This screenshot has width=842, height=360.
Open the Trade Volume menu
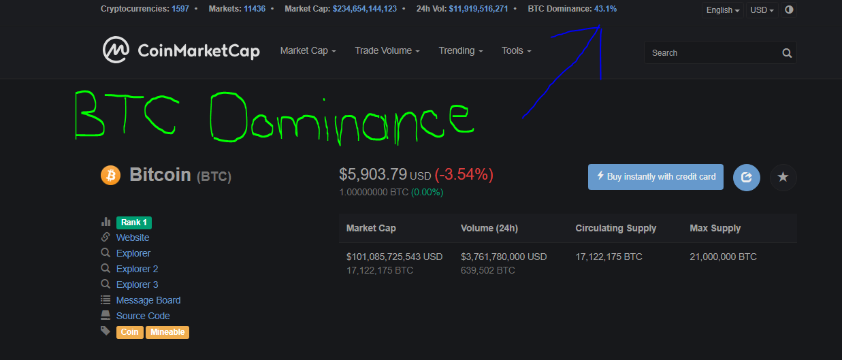[x=387, y=50]
